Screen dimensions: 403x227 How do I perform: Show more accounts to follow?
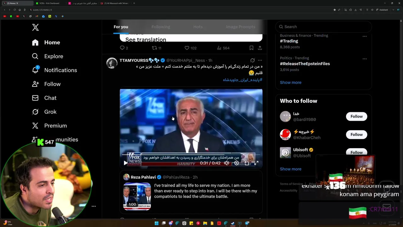pyautogui.click(x=291, y=169)
